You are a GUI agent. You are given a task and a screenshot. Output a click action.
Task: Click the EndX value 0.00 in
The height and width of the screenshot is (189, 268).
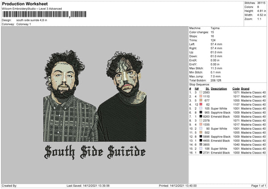[215, 60]
